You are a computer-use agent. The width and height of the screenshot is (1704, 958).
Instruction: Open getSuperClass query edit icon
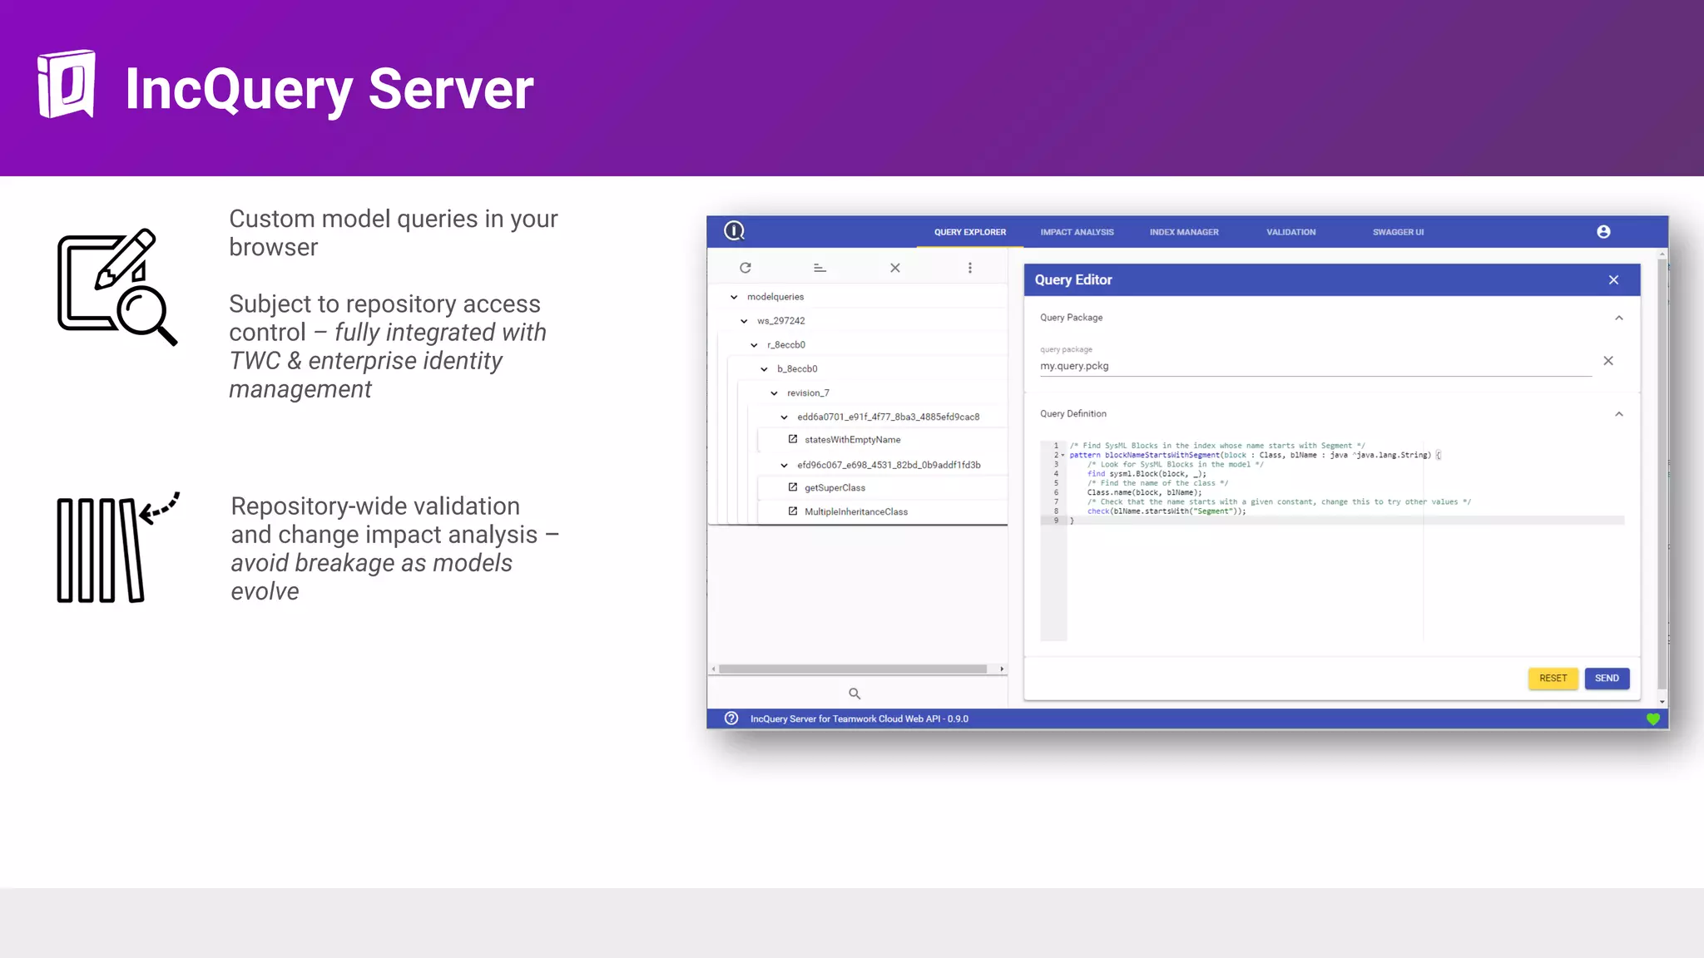793,487
